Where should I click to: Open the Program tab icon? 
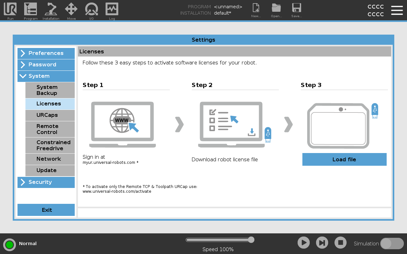tap(31, 10)
